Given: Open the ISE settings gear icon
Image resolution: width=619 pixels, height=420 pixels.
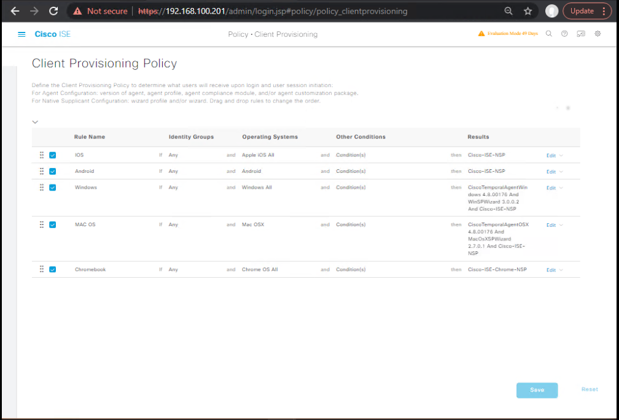Looking at the screenshot, I should click(x=598, y=34).
